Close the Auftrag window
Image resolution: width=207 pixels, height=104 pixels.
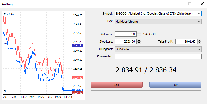pos(202,4)
